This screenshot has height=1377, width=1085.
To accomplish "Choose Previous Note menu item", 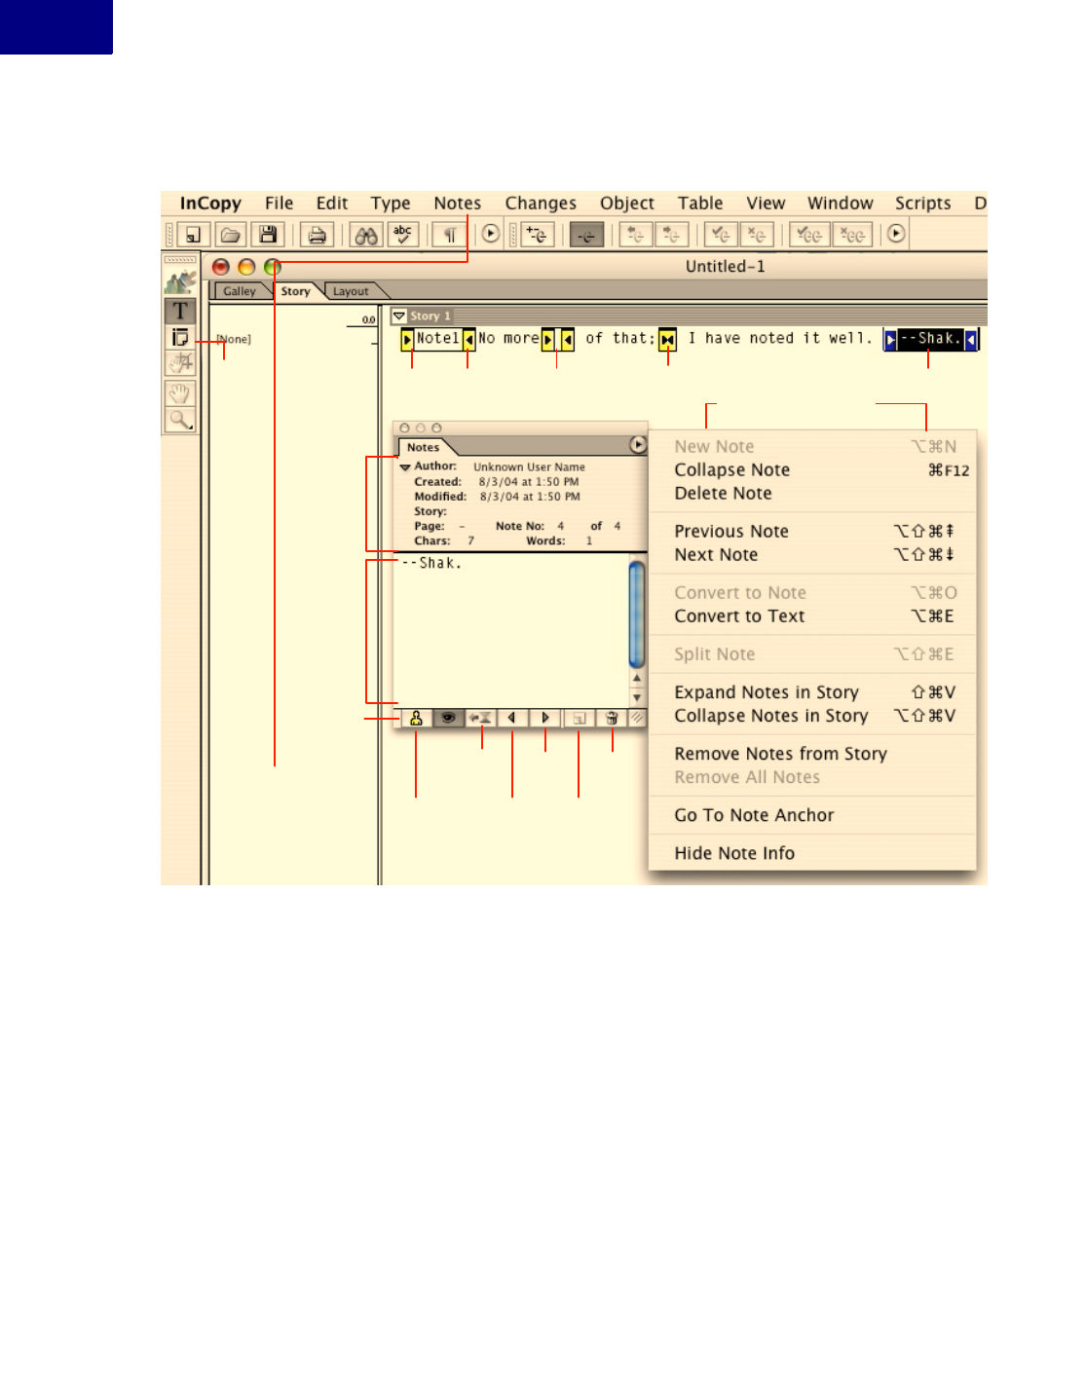I will pyautogui.click(x=813, y=532).
